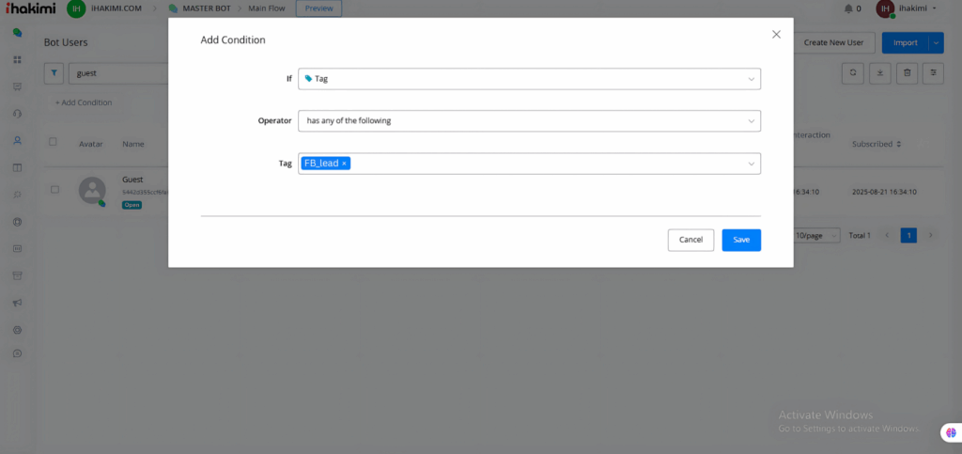Toggle the select-all checkbox in table header

click(53, 142)
